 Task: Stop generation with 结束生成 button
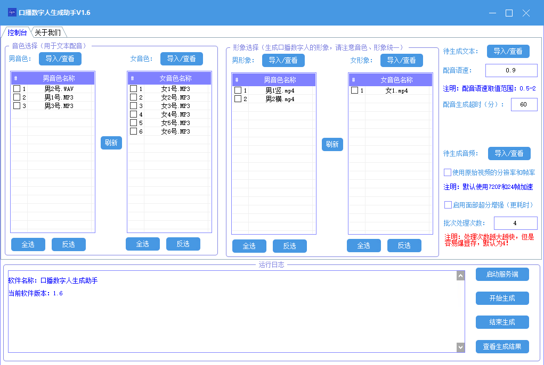tap(502, 322)
